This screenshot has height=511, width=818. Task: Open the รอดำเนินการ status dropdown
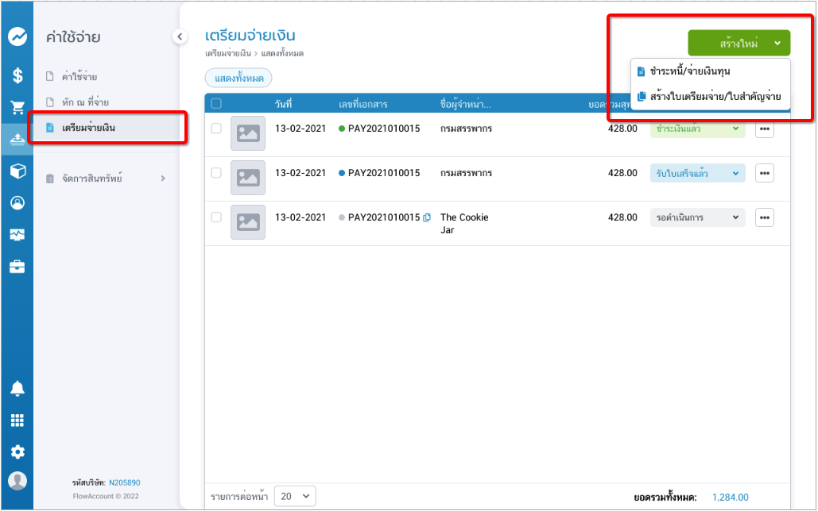click(x=697, y=217)
